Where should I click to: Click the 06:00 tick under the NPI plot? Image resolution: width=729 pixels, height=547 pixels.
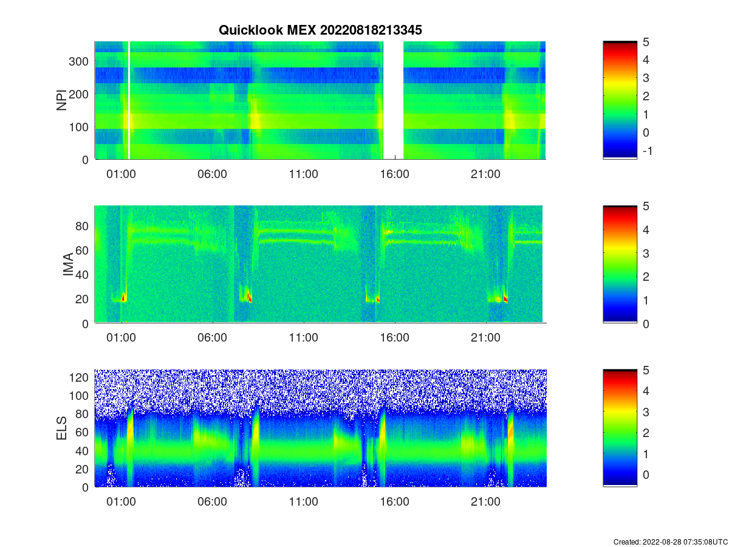point(213,174)
